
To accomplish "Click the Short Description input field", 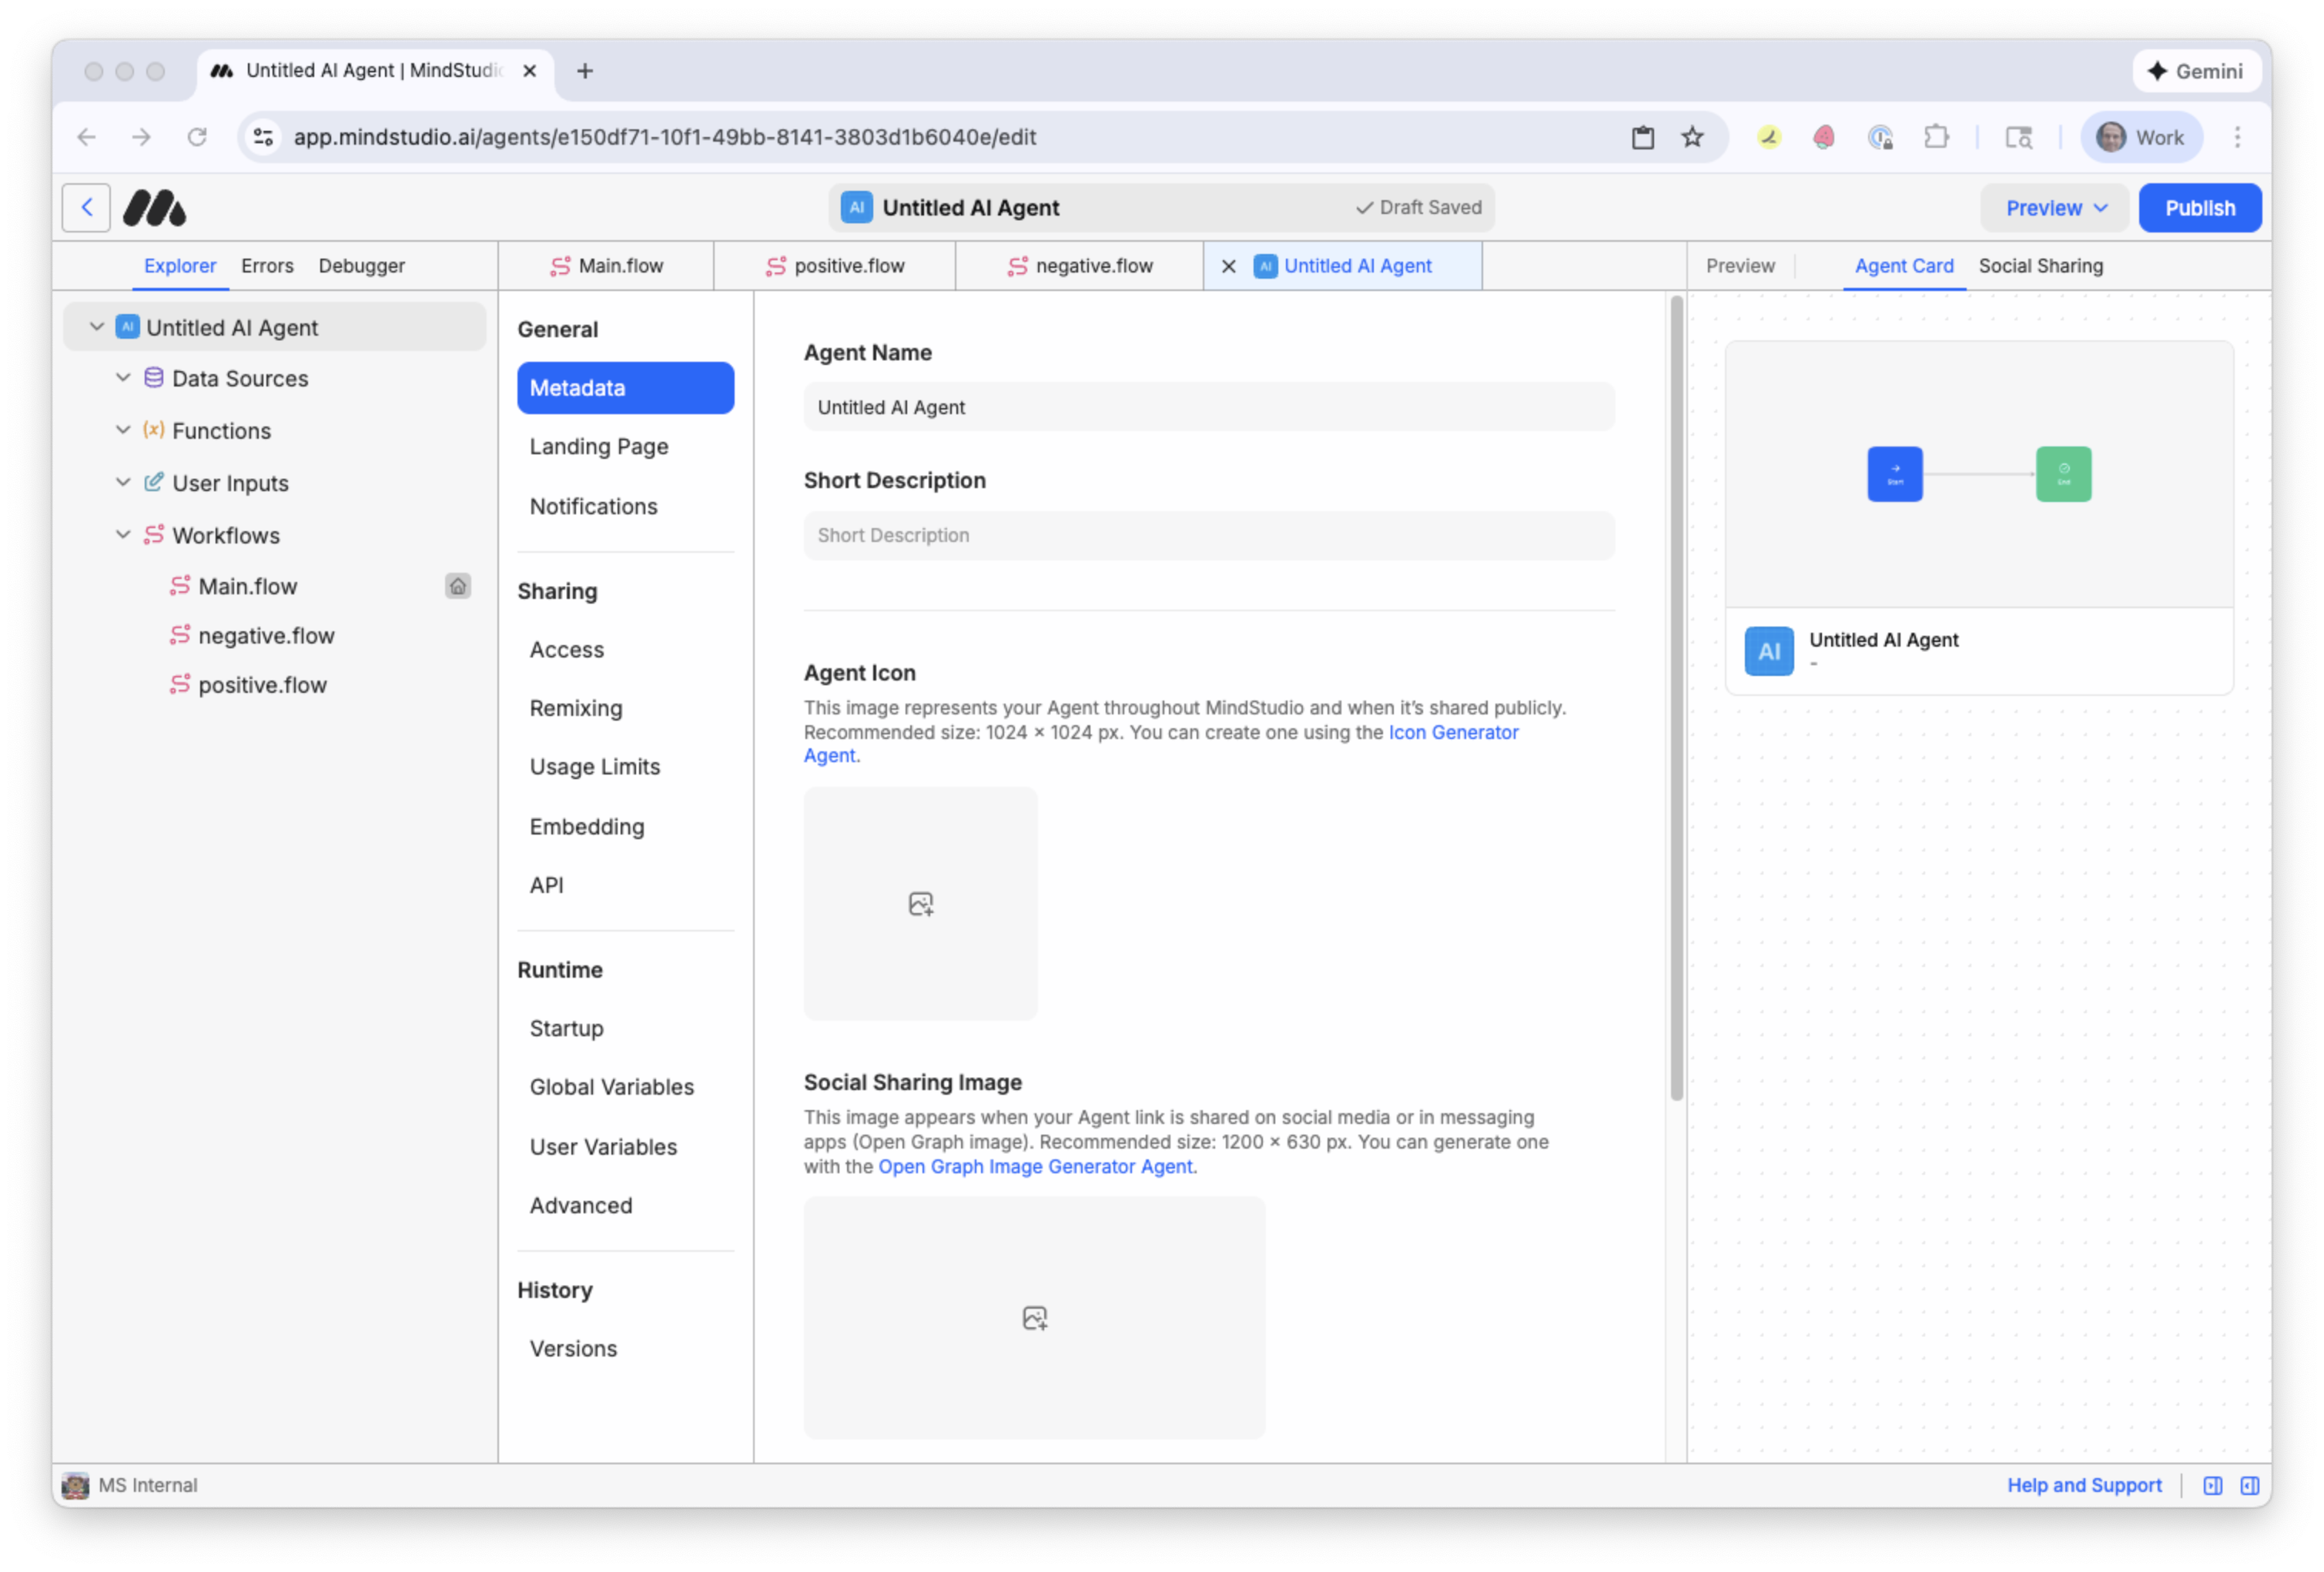I will click(1208, 535).
